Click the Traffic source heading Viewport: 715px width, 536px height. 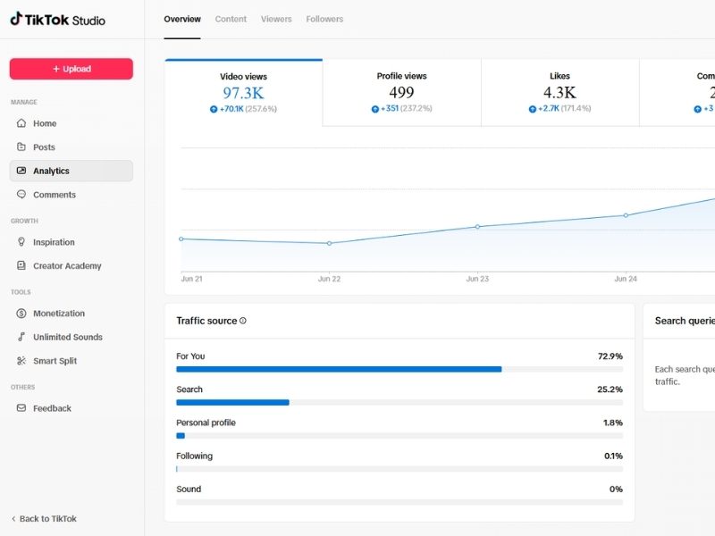click(x=206, y=321)
